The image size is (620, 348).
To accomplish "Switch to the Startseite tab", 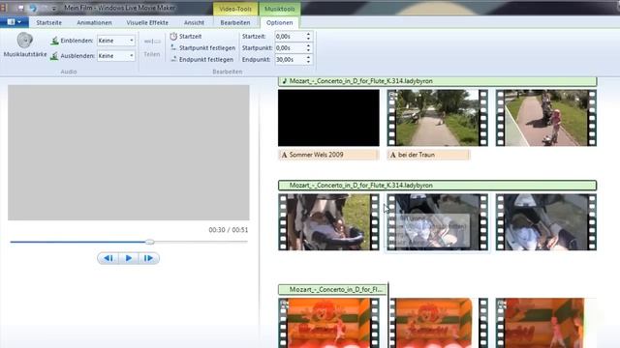I will click(x=49, y=22).
